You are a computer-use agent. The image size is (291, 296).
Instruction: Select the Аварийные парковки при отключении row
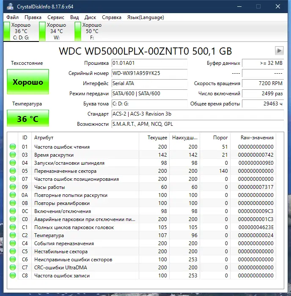(141, 219)
